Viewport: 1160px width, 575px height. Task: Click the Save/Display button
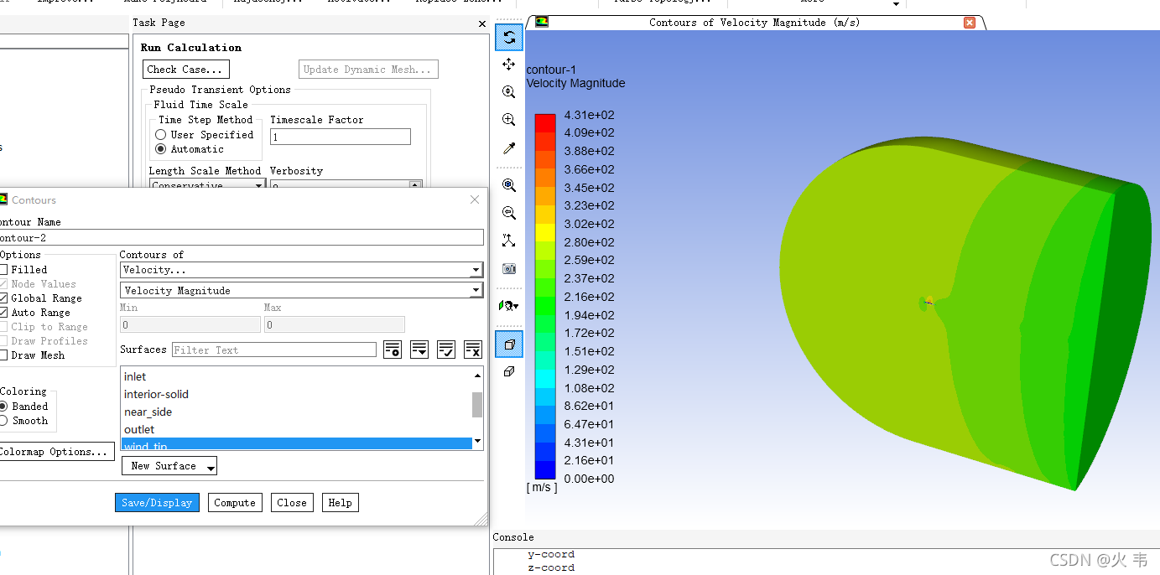click(157, 502)
